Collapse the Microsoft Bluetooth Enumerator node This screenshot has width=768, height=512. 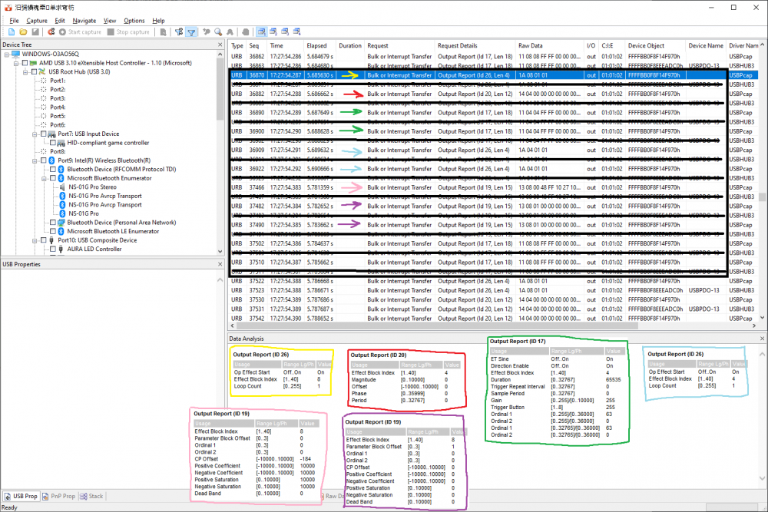43,178
